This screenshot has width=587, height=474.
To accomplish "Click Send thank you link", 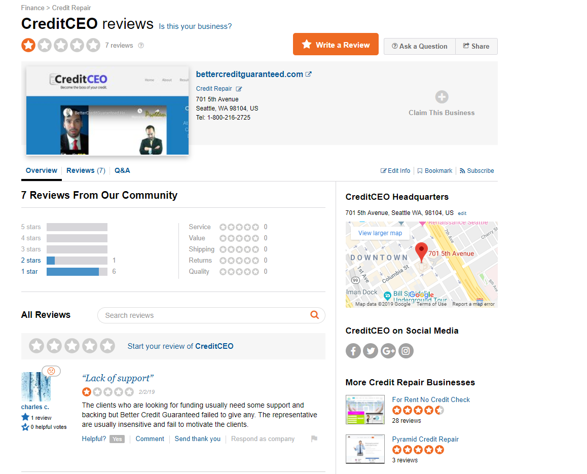I will click(x=197, y=439).
